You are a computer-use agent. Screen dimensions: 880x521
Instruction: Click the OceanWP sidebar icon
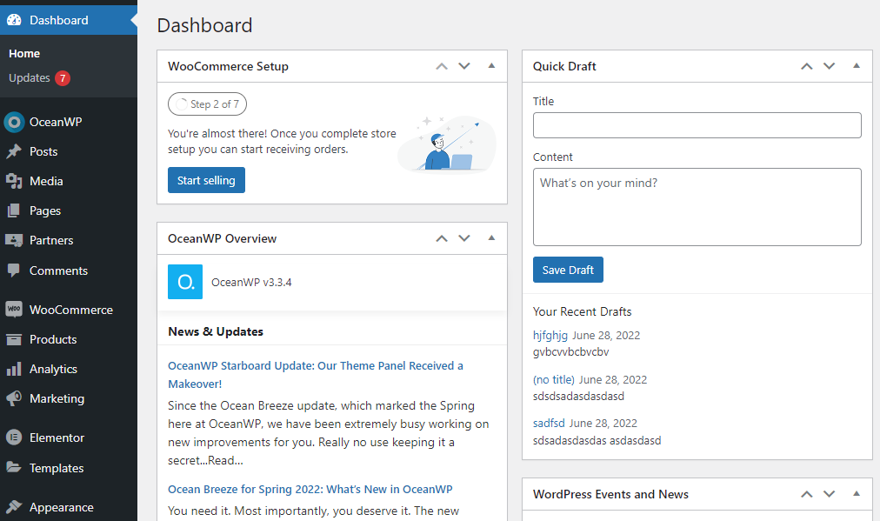coord(13,122)
